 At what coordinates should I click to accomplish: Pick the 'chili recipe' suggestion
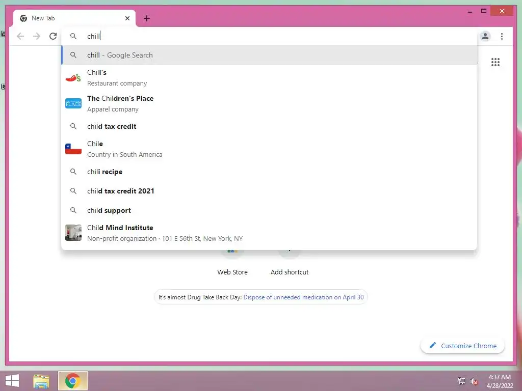click(269, 172)
